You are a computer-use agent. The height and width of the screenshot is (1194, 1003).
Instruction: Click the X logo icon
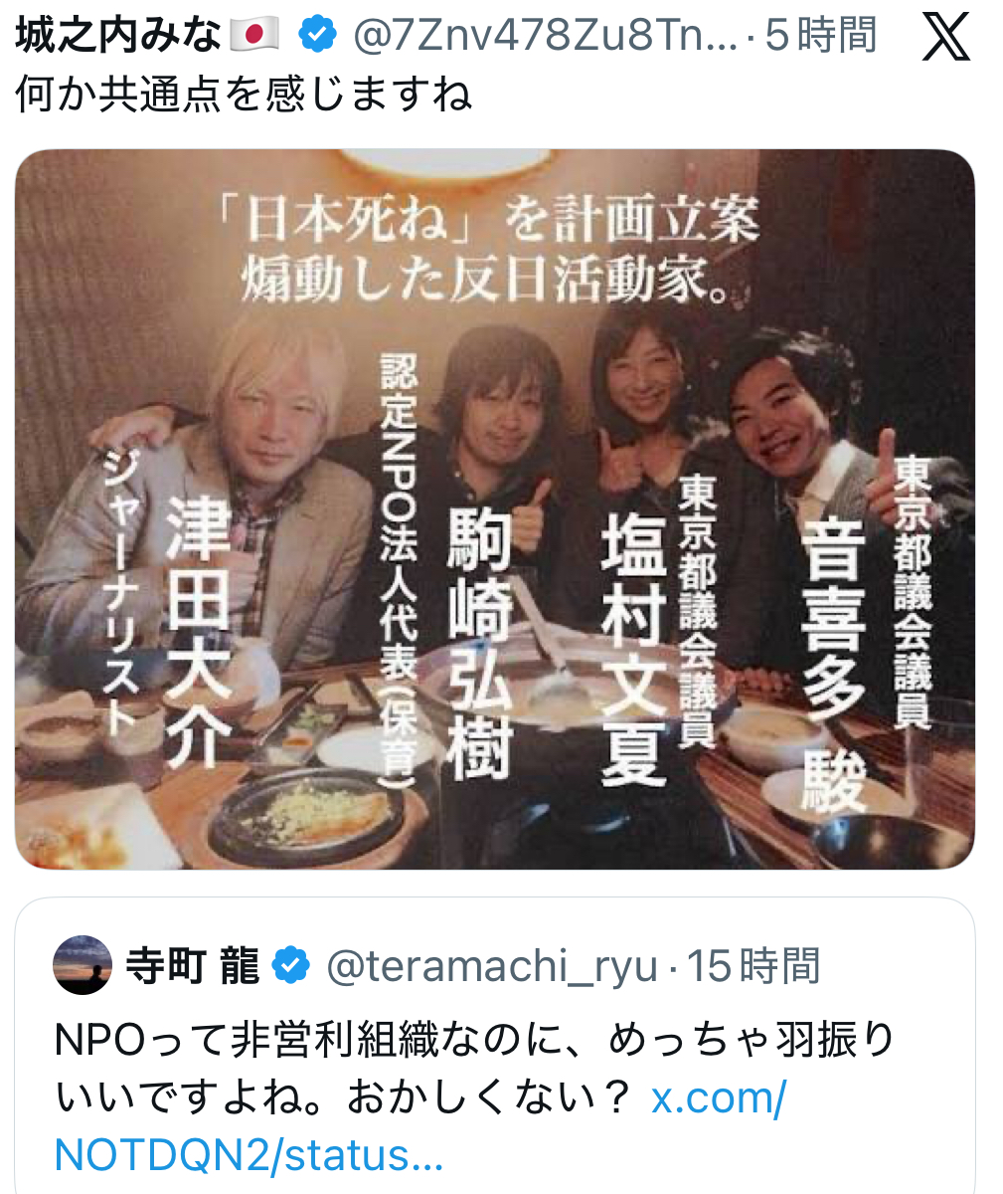click(x=946, y=39)
